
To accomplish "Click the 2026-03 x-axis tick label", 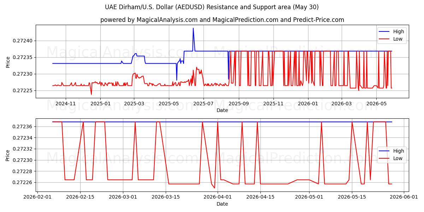I will 341,104.
